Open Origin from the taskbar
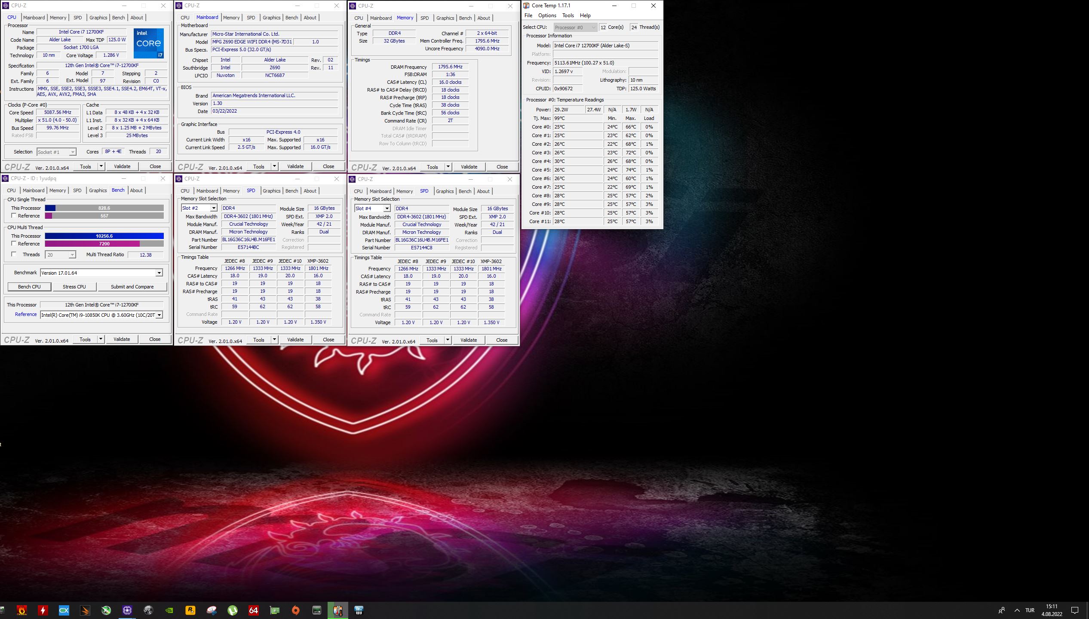This screenshot has height=619, width=1089. point(296,610)
